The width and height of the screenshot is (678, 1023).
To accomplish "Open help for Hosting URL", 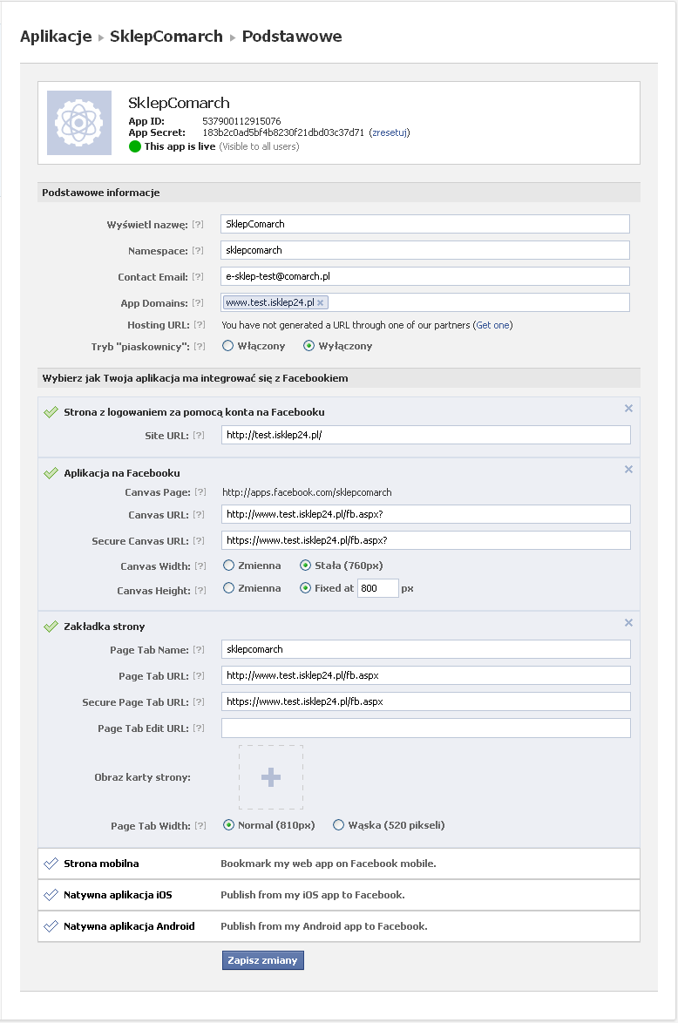I will click(x=200, y=325).
